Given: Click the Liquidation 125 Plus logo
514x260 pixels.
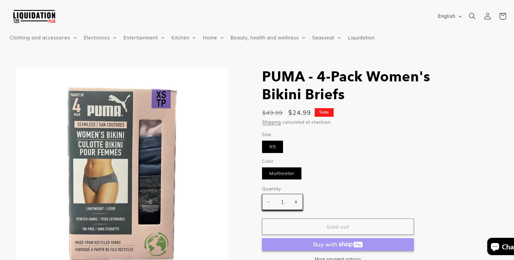Looking at the screenshot, I should pos(34,17).
